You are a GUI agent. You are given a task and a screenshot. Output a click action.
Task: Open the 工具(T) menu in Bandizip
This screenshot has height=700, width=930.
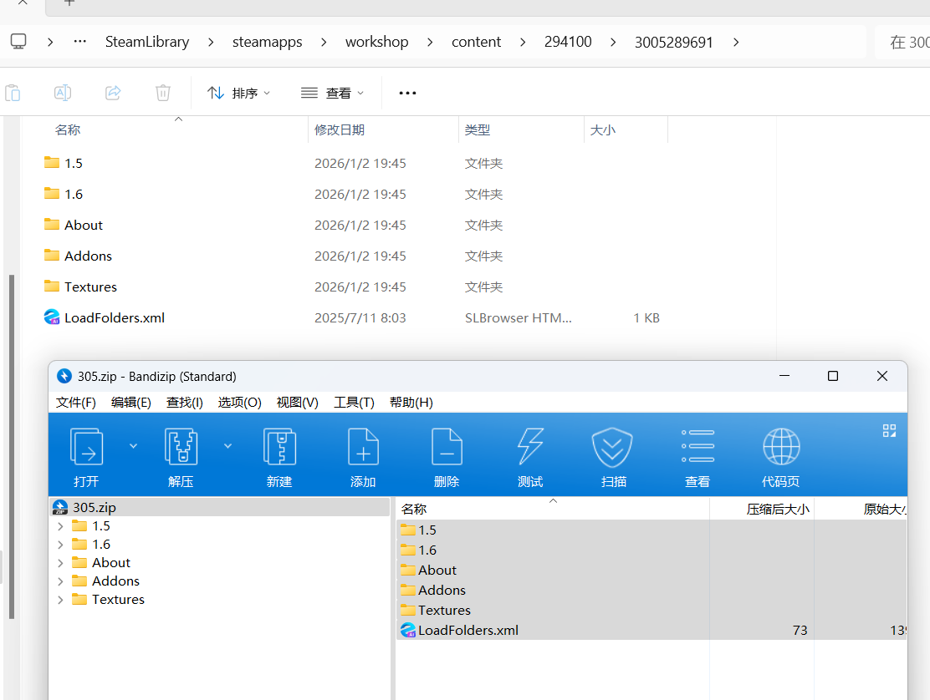point(354,403)
